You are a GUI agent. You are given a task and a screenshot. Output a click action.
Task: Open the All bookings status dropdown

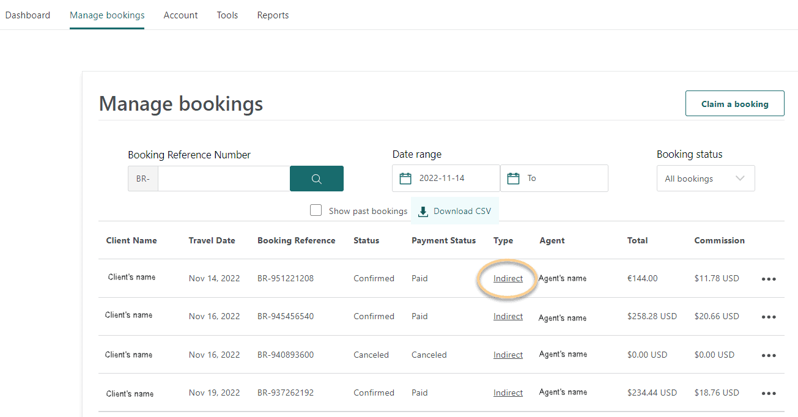coord(705,178)
